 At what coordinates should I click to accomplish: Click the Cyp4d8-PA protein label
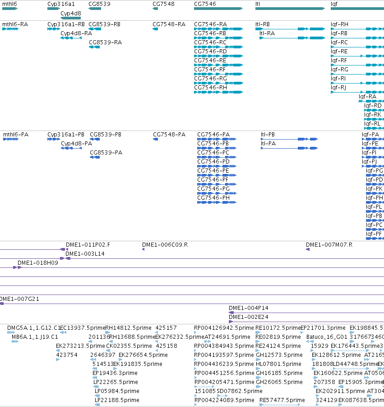tap(77, 144)
